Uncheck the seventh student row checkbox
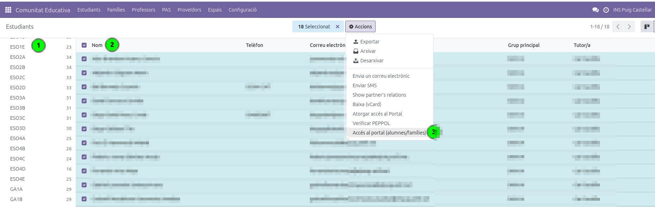 (84, 143)
